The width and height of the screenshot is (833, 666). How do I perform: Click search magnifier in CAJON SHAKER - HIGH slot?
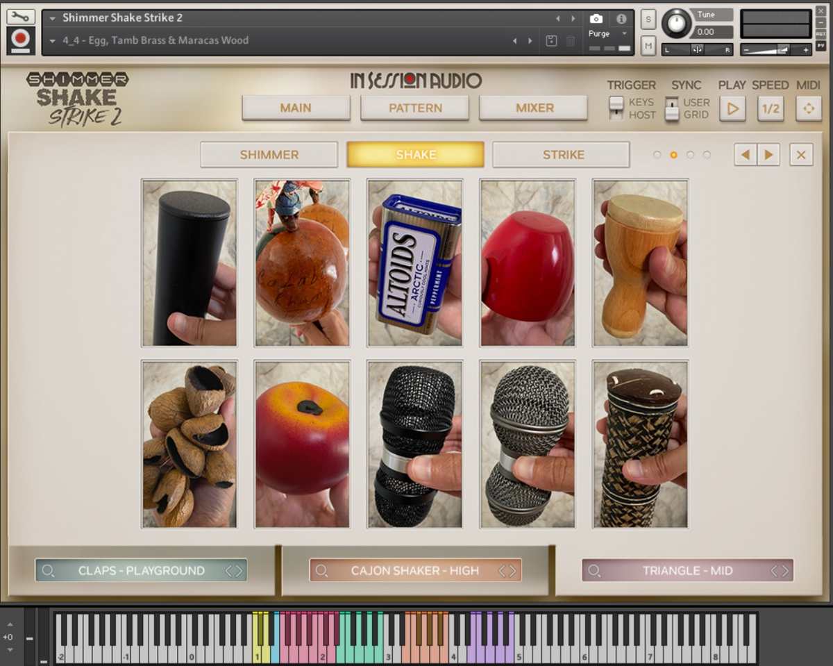point(321,571)
